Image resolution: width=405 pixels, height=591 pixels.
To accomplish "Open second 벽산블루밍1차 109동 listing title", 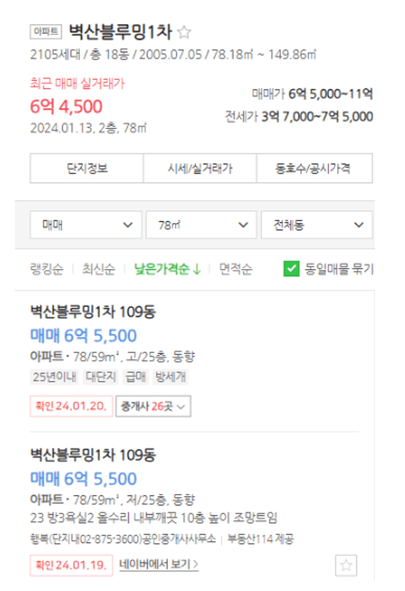I will pos(93,455).
